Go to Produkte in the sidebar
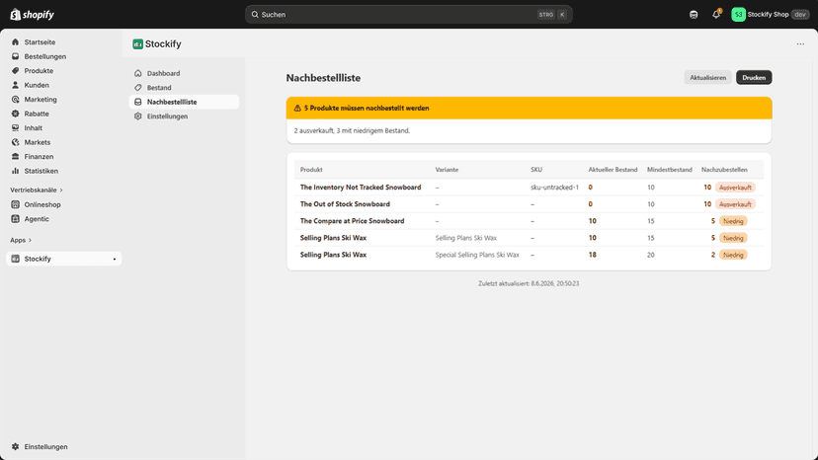Screen dimensions: 818x460 [x=39, y=71]
